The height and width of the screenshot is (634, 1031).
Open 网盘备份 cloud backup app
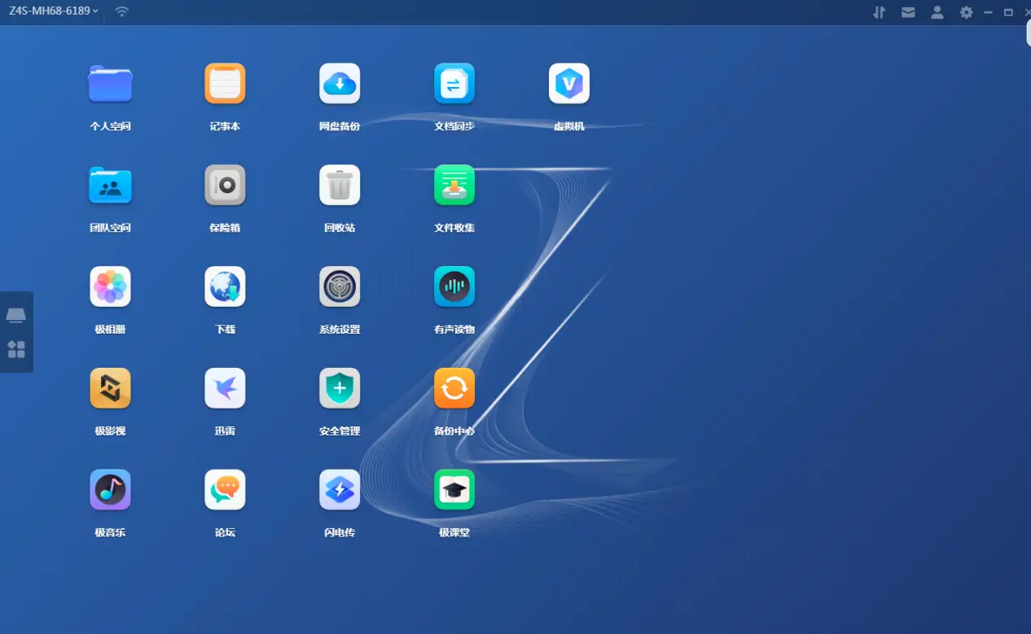point(340,84)
